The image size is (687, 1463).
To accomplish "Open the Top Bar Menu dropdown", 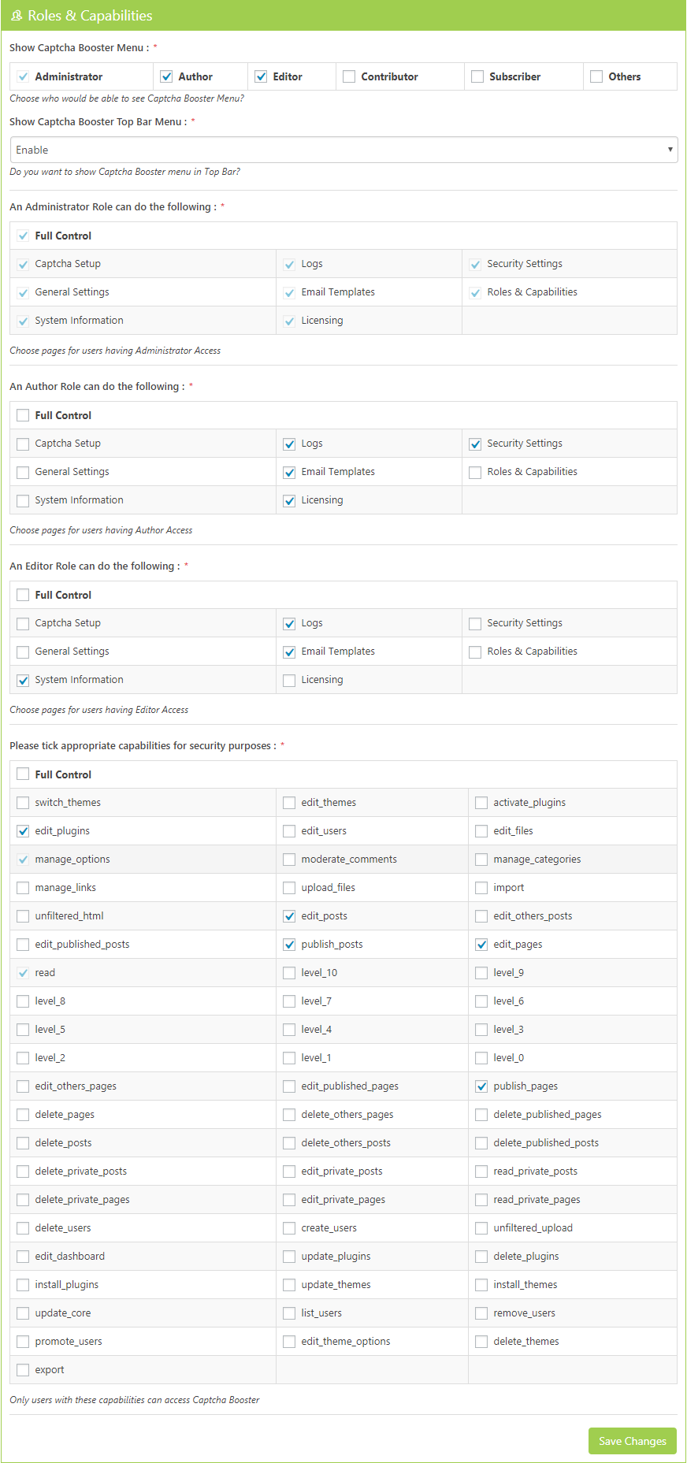I will pos(343,150).
